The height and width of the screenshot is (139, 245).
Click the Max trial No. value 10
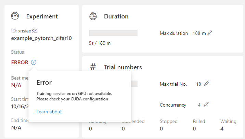tap(198, 84)
